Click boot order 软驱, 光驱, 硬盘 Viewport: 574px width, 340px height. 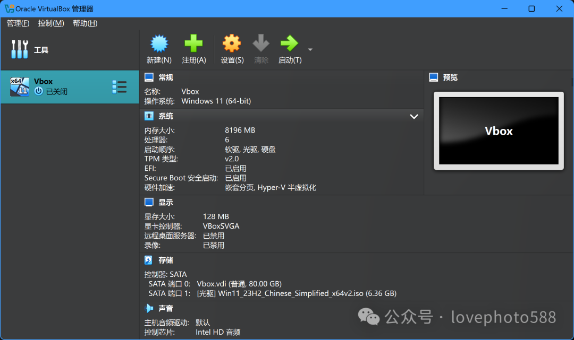[x=250, y=150]
